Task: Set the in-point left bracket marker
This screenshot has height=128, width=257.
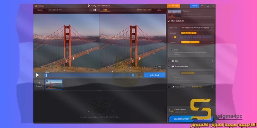Action: 137,75
